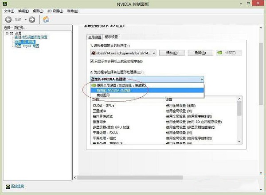Viewport: 266px width, 195px height.
Task: Click CUDA setting value 使用全局设置 (全部)
Action: click(181, 106)
